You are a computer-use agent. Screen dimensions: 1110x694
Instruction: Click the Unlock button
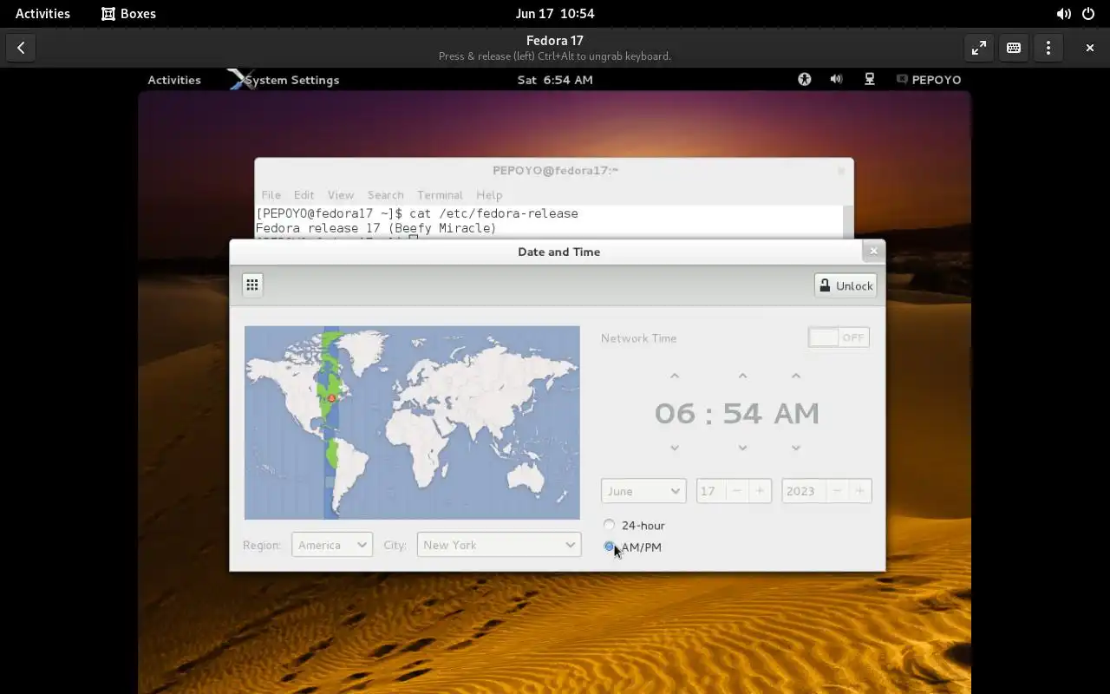pyautogui.click(x=846, y=285)
